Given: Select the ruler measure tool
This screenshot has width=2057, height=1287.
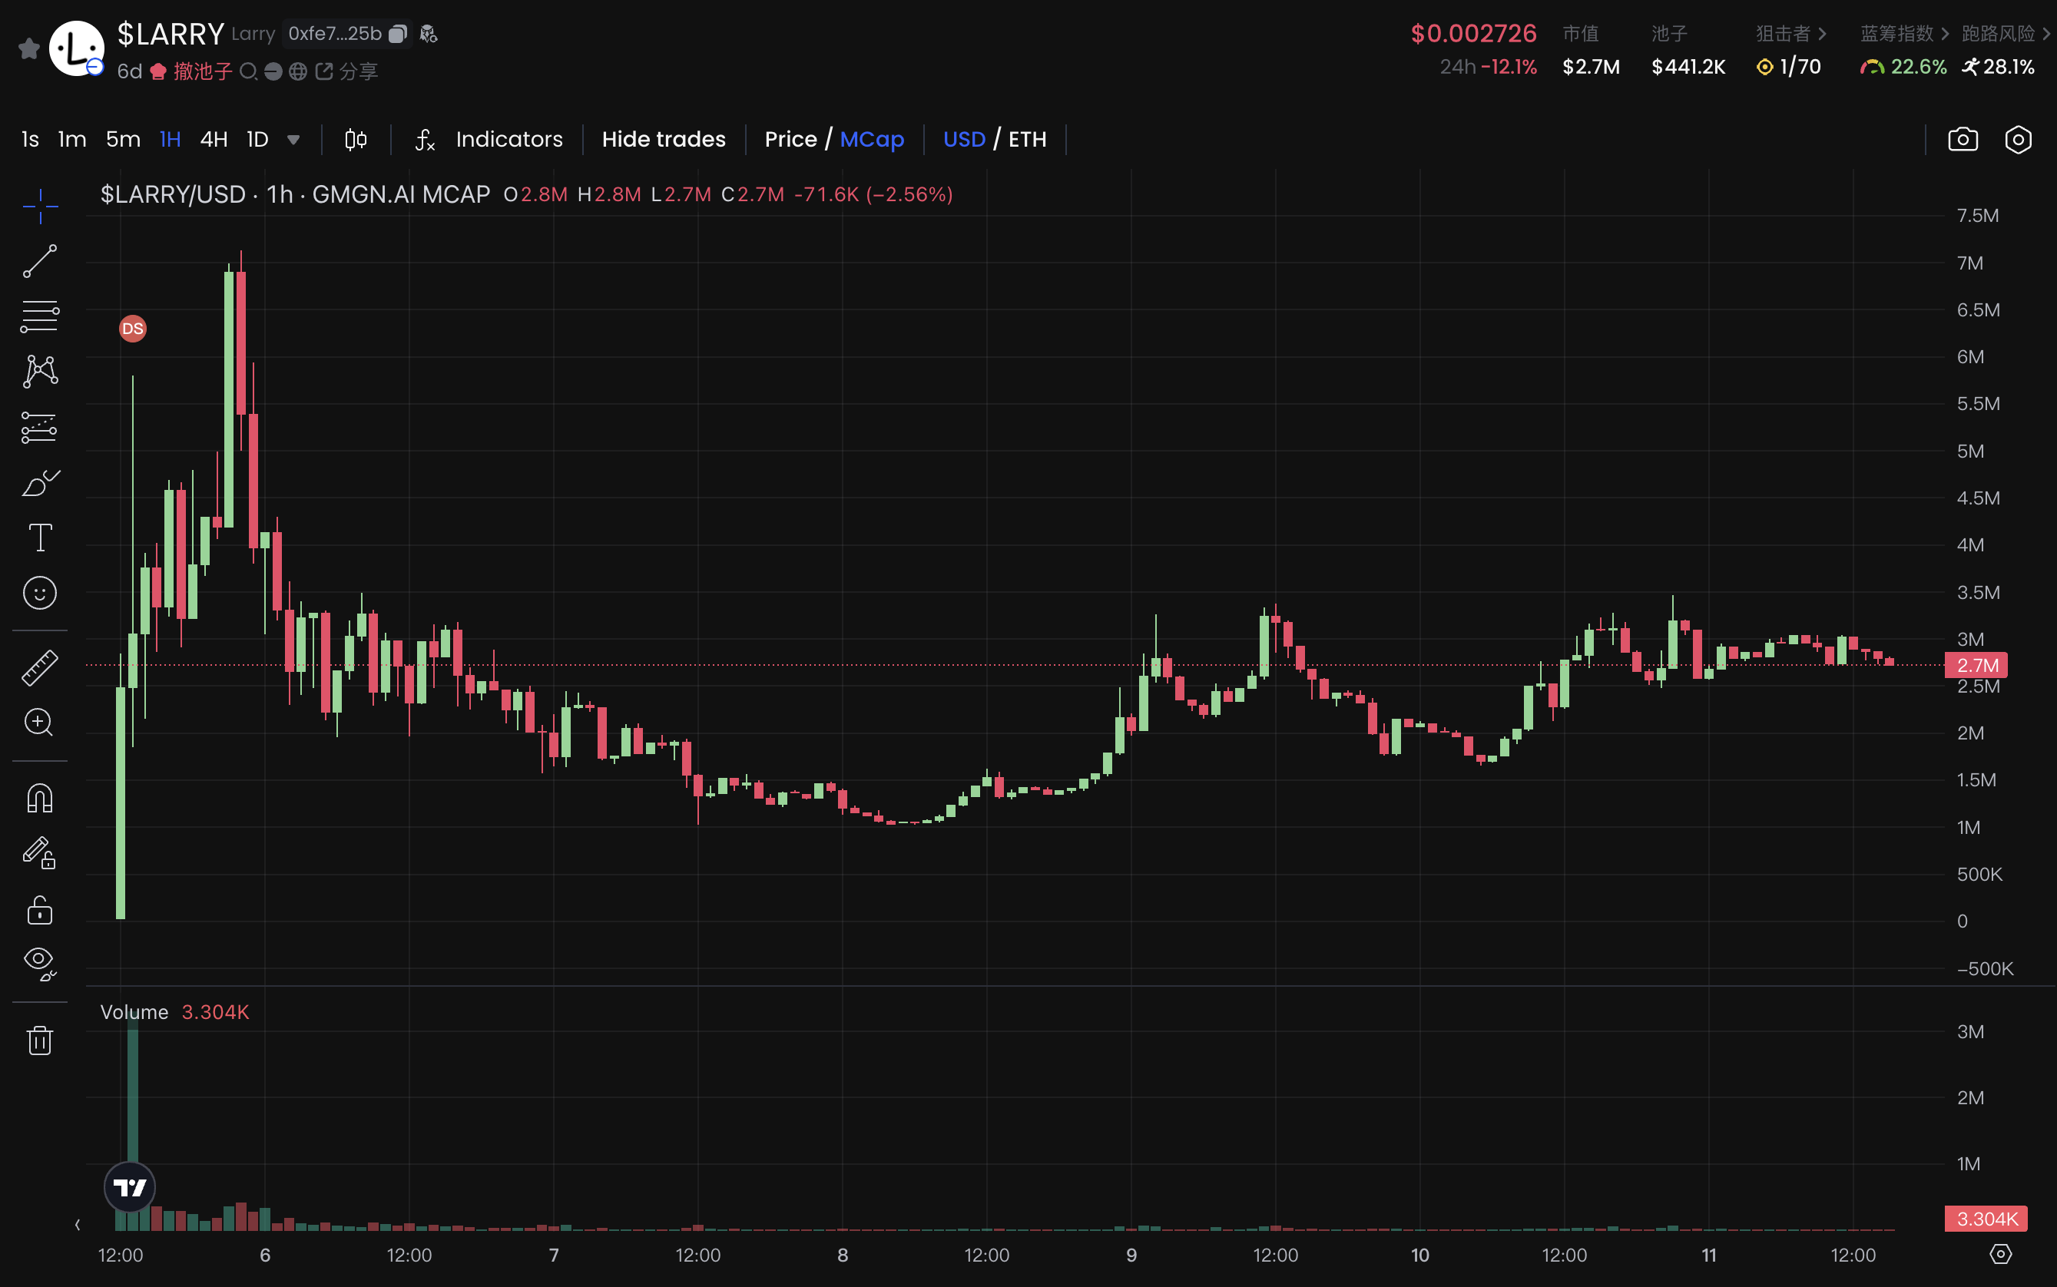Looking at the screenshot, I should (39, 667).
